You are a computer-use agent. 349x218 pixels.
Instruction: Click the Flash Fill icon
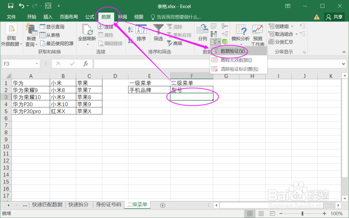[214, 27]
